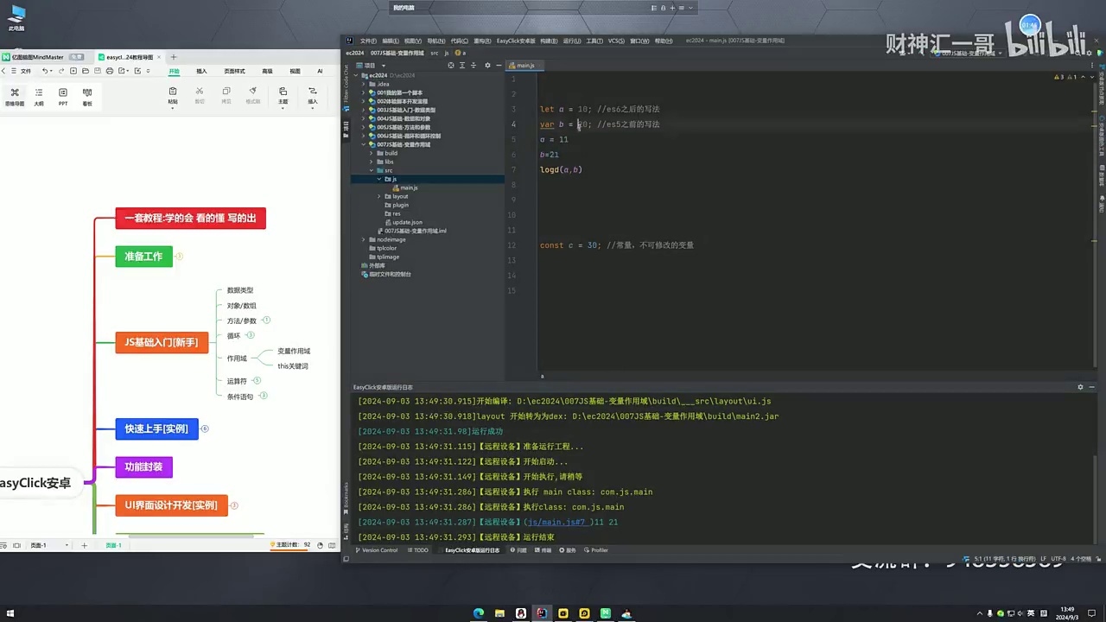
Task: Click the 功能封装 purple mind map node
Action: pyautogui.click(x=143, y=466)
